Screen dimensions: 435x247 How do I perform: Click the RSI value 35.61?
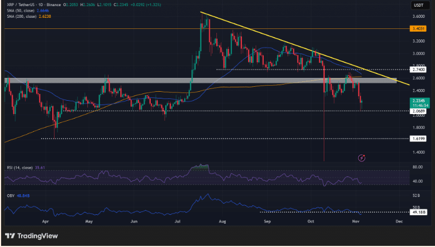pos(40,167)
